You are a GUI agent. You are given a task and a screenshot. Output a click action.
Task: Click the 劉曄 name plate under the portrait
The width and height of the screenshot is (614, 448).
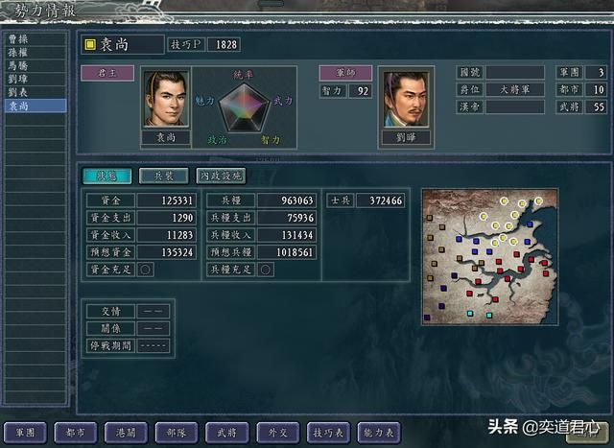[406, 138]
